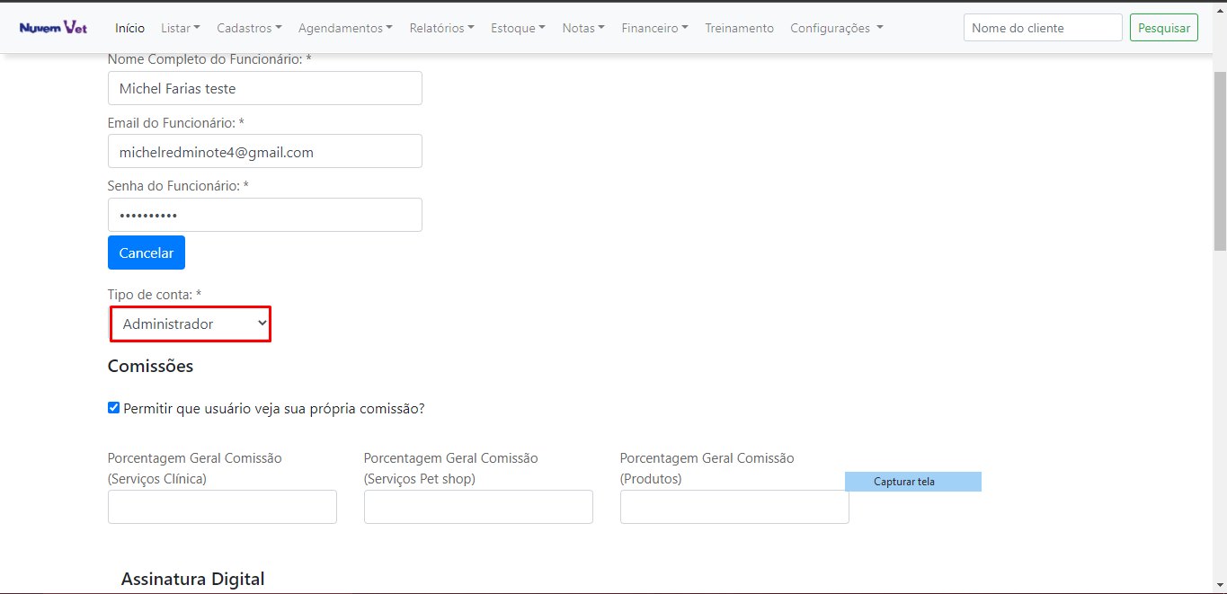The image size is (1227, 594).
Task: Open the Relatórios menu
Action: click(x=441, y=28)
